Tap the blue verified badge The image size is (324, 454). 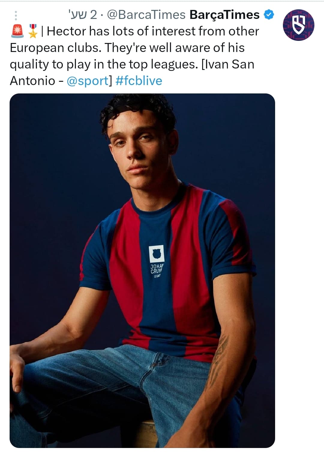[269, 15]
